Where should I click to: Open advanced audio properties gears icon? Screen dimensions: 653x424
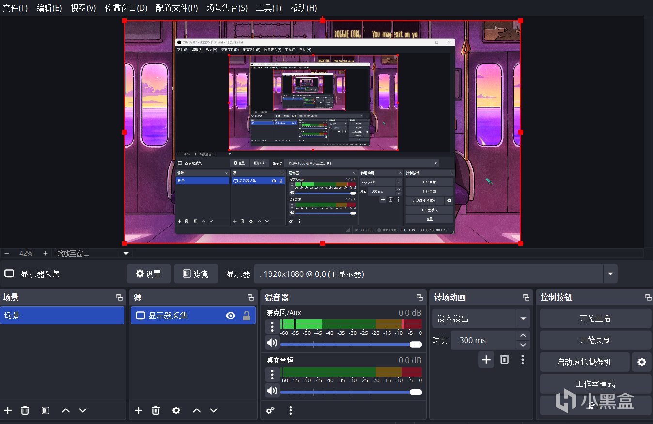click(x=270, y=410)
